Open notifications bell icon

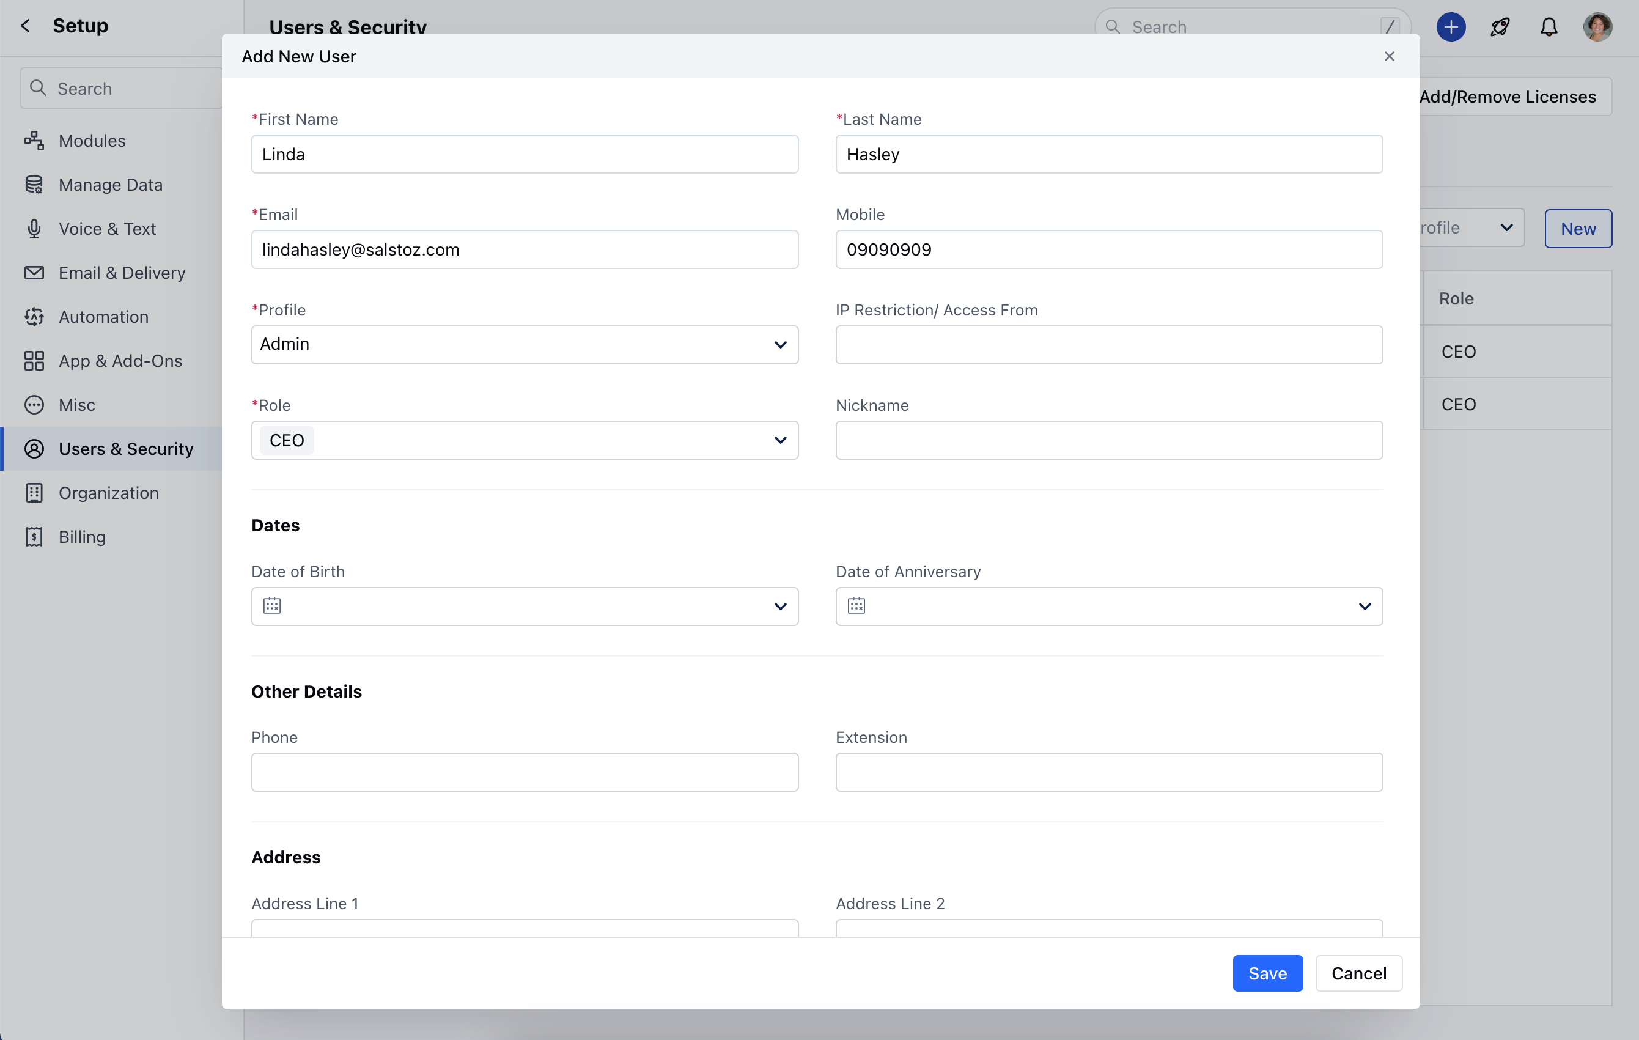[x=1549, y=28]
